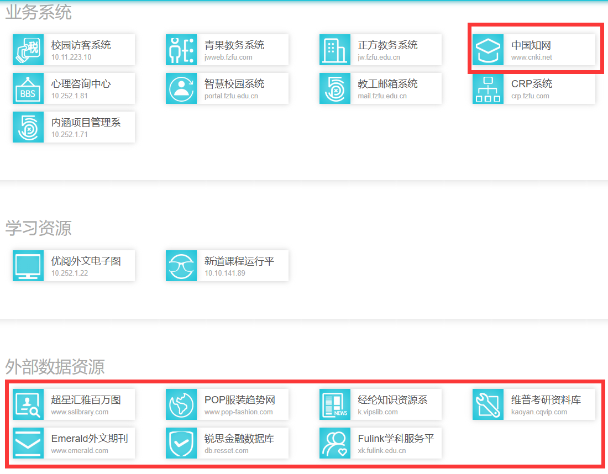The width and height of the screenshot is (608, 474).
Task: Click the jw.fzfu.edu.cn address text
Action: [x=379, y=57]
